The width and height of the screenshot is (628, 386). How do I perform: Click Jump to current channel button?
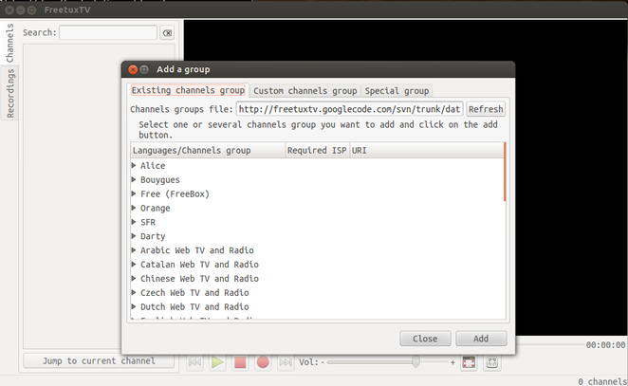coord(99,361)
